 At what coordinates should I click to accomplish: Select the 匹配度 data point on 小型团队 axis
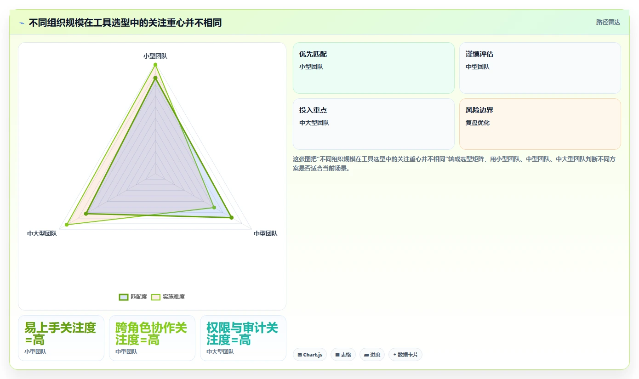(155, 79)
